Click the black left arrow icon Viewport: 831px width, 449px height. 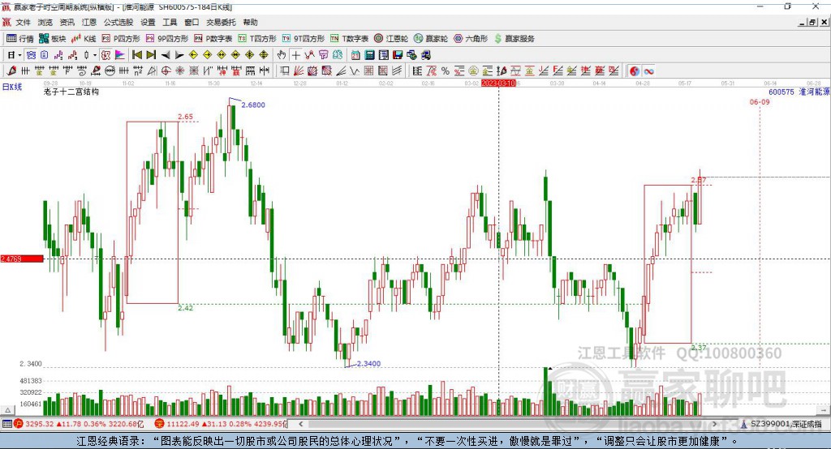(x=166, y=55)
